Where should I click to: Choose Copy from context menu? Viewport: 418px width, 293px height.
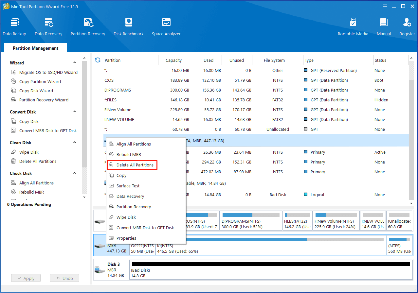tap(146, 175)
